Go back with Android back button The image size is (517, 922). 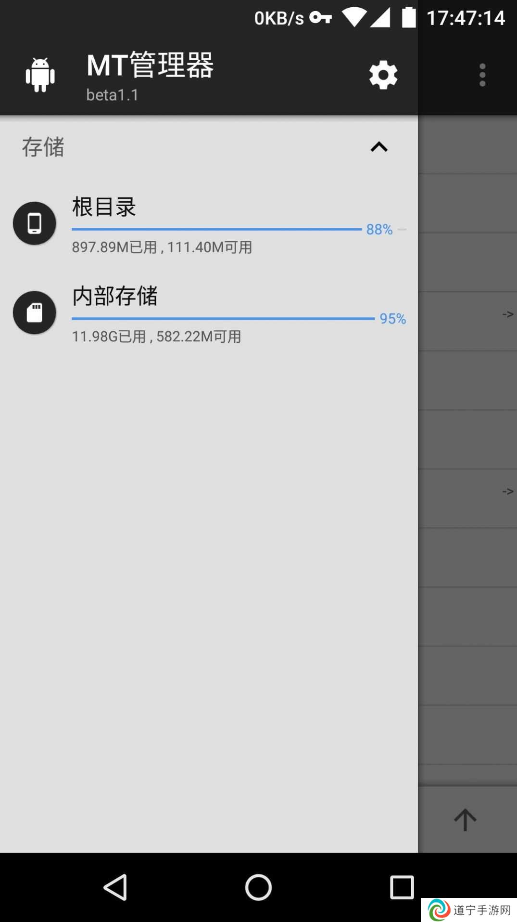[115, 887]
